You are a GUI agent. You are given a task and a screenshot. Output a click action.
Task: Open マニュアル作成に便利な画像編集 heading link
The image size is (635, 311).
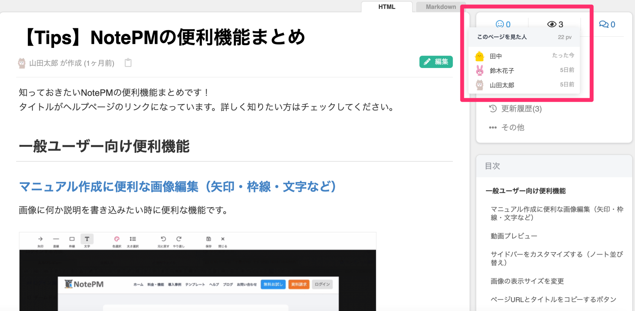click(x=178, y=186)
